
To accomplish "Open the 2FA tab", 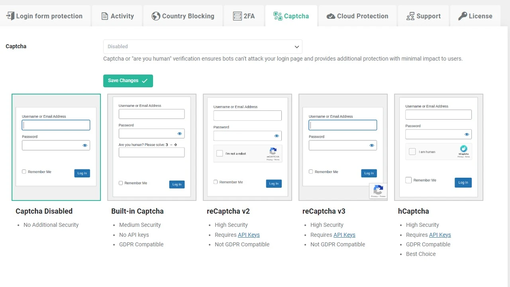I will pos(244,16).
